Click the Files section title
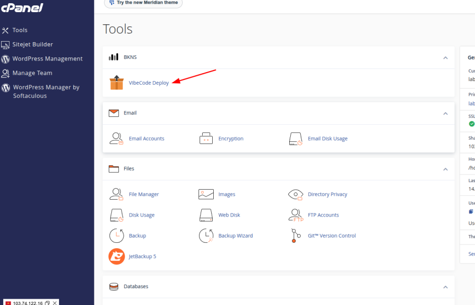 pyautogui.click(x=129, y=169)
